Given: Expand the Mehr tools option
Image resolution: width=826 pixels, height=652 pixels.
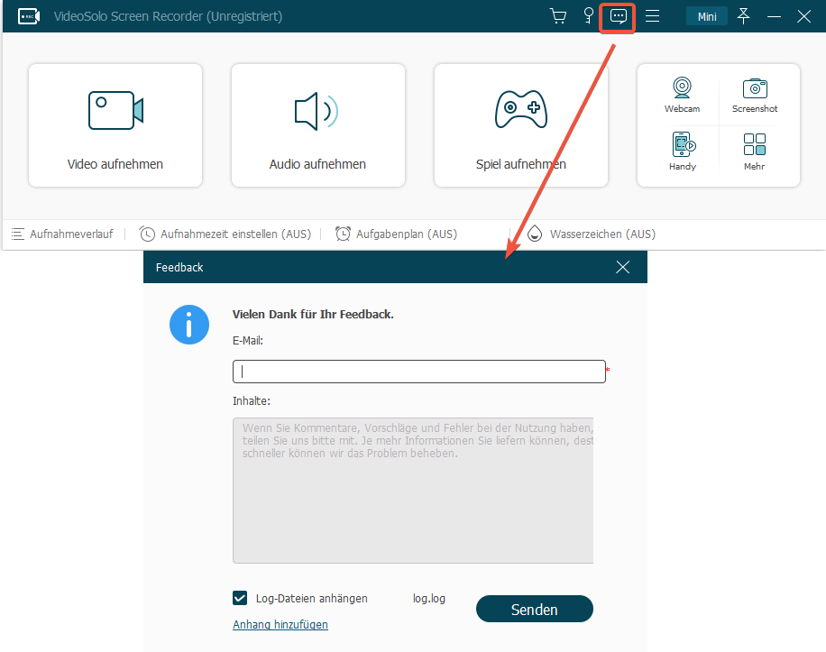Looking at the screenshot, I should (755, 151).
